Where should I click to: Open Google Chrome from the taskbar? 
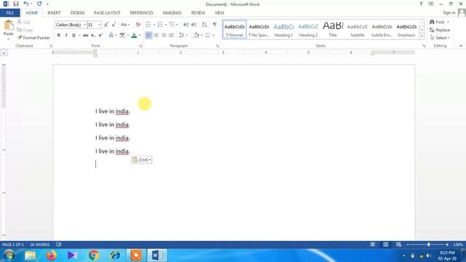[94, 255]
